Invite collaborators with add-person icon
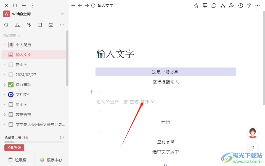Viewport: 265px width, 166px height. (x=231, y=6)
